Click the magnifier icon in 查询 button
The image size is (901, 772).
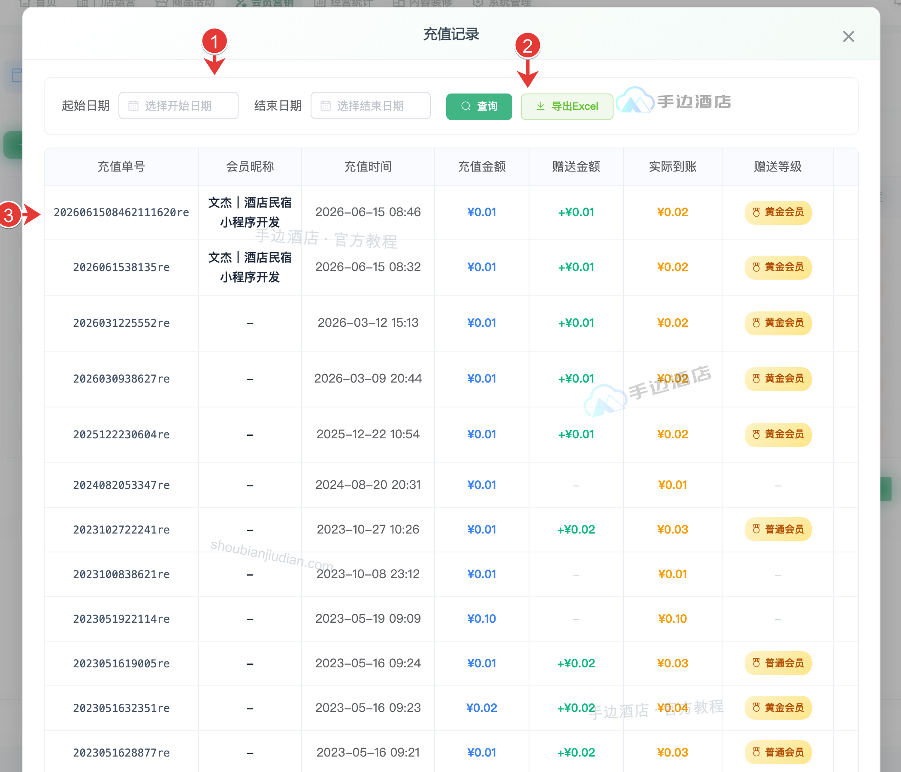coord(466,106)
